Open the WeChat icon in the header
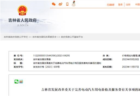The image size is (140, 96). point(54,4)
